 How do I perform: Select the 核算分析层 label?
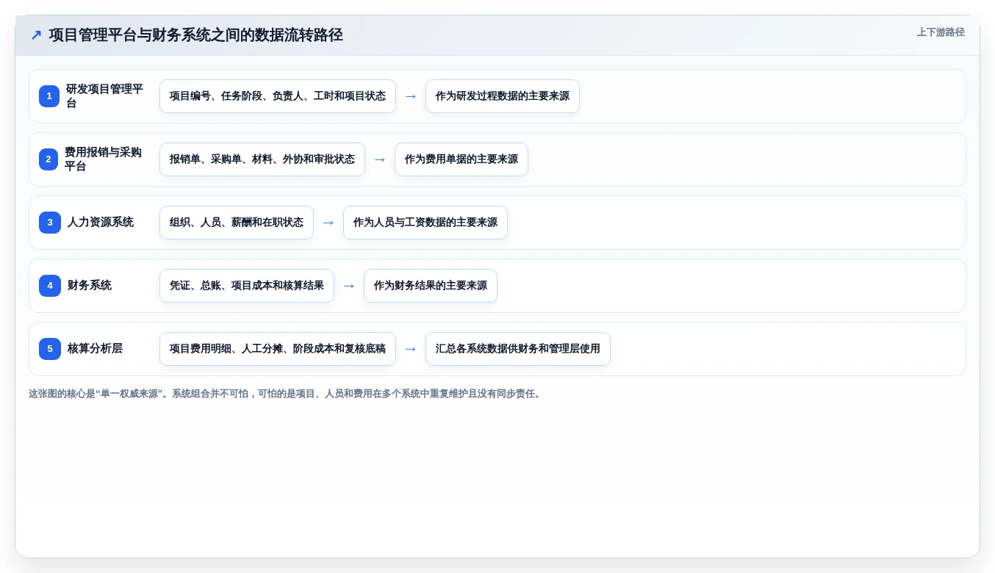tap(95, 349)
